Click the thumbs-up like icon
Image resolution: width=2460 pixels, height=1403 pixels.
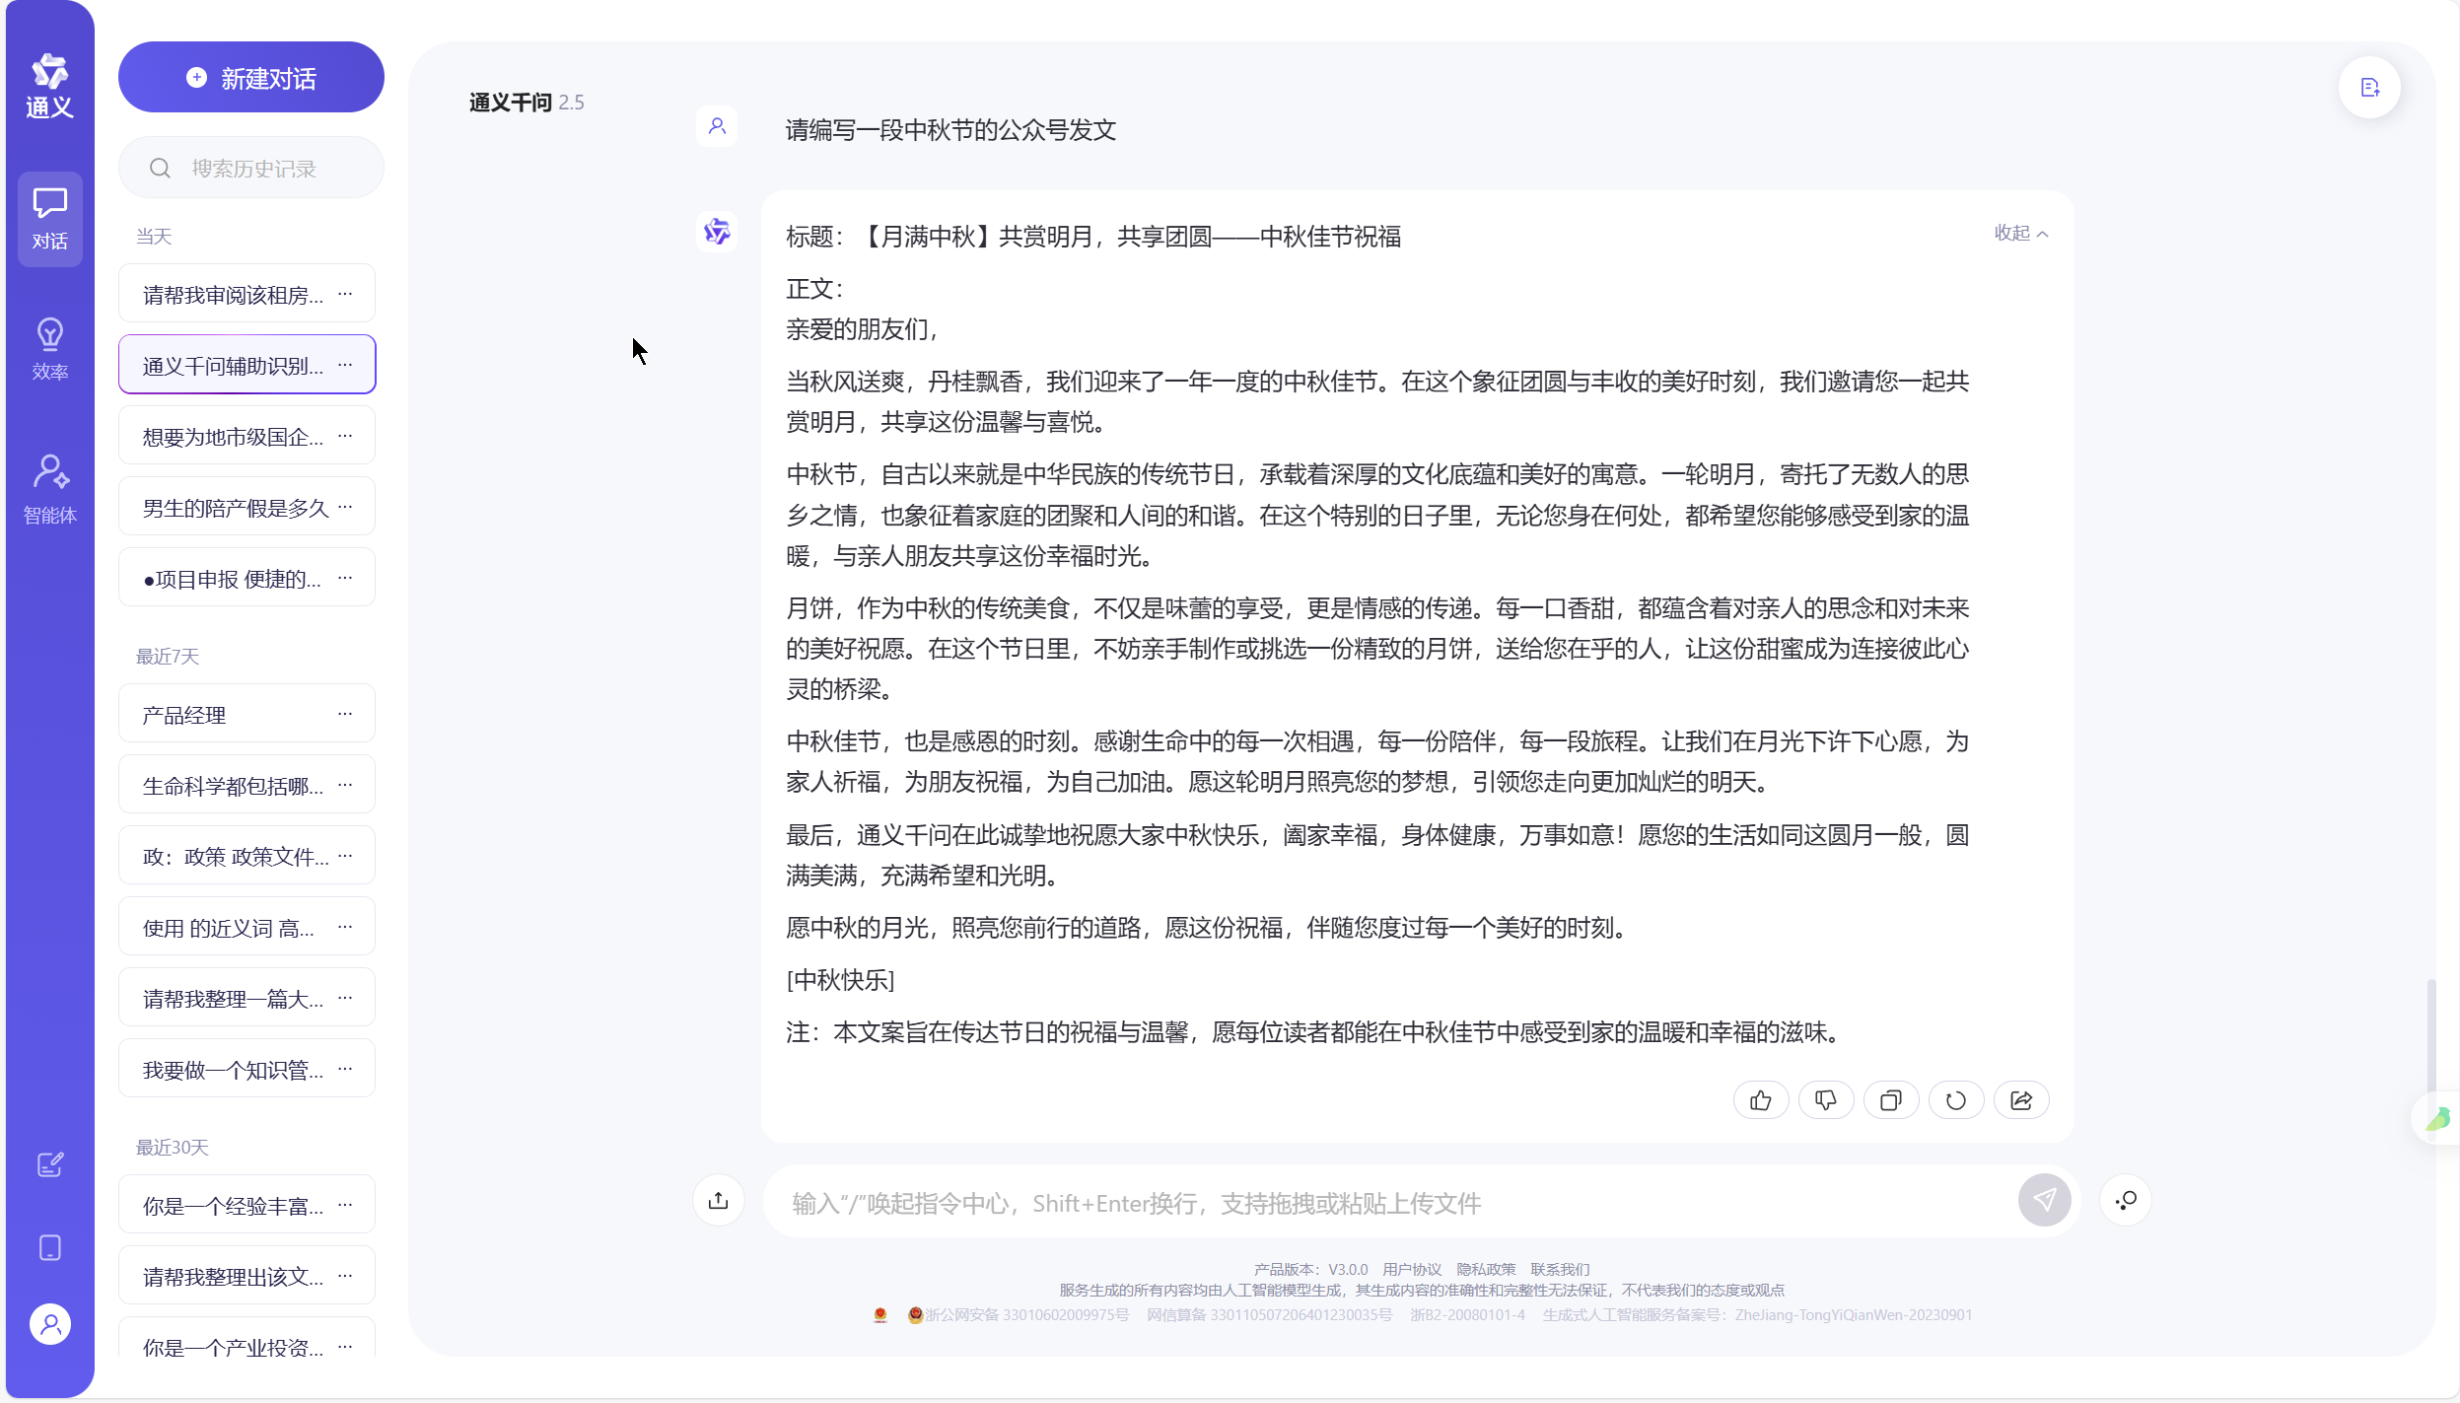click(1761, 1100)
